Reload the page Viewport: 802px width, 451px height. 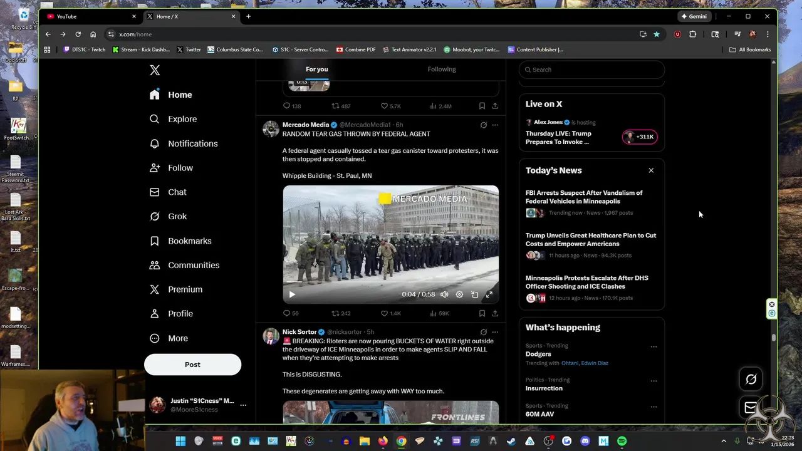pos(78,34)
